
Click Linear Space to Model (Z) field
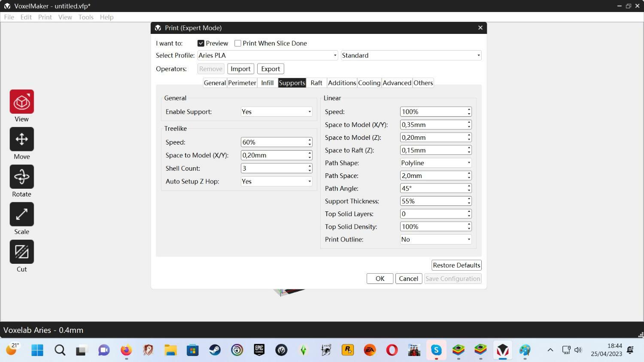[436, 137]
